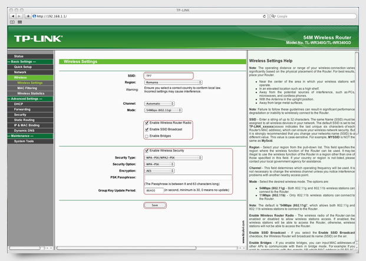Image resolution: width=366 pixels, height=261 pixels.
Task: Click the Maintenance section header
Action: point(30,136)
